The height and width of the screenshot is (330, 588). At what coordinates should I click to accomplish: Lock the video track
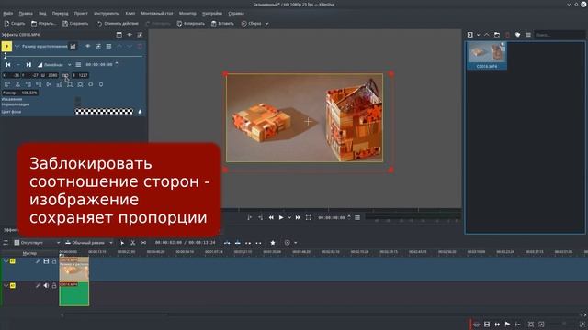point(54,260)
